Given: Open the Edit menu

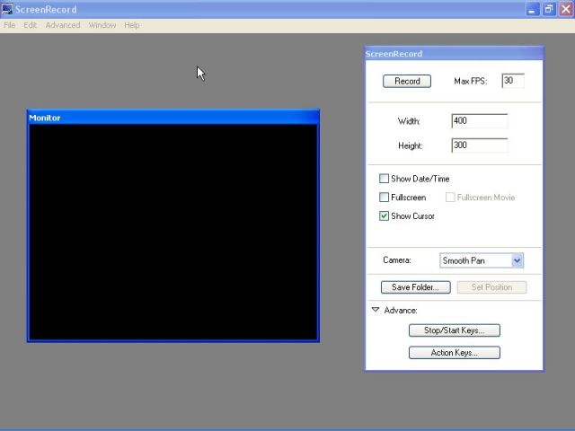Looking at the screenshot, I should pyautogui.click(x=30, y=25).
